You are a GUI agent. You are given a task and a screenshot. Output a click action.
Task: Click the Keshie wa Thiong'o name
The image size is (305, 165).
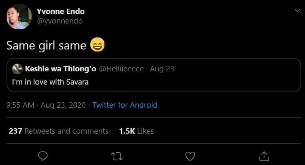[x=61, y=69]
